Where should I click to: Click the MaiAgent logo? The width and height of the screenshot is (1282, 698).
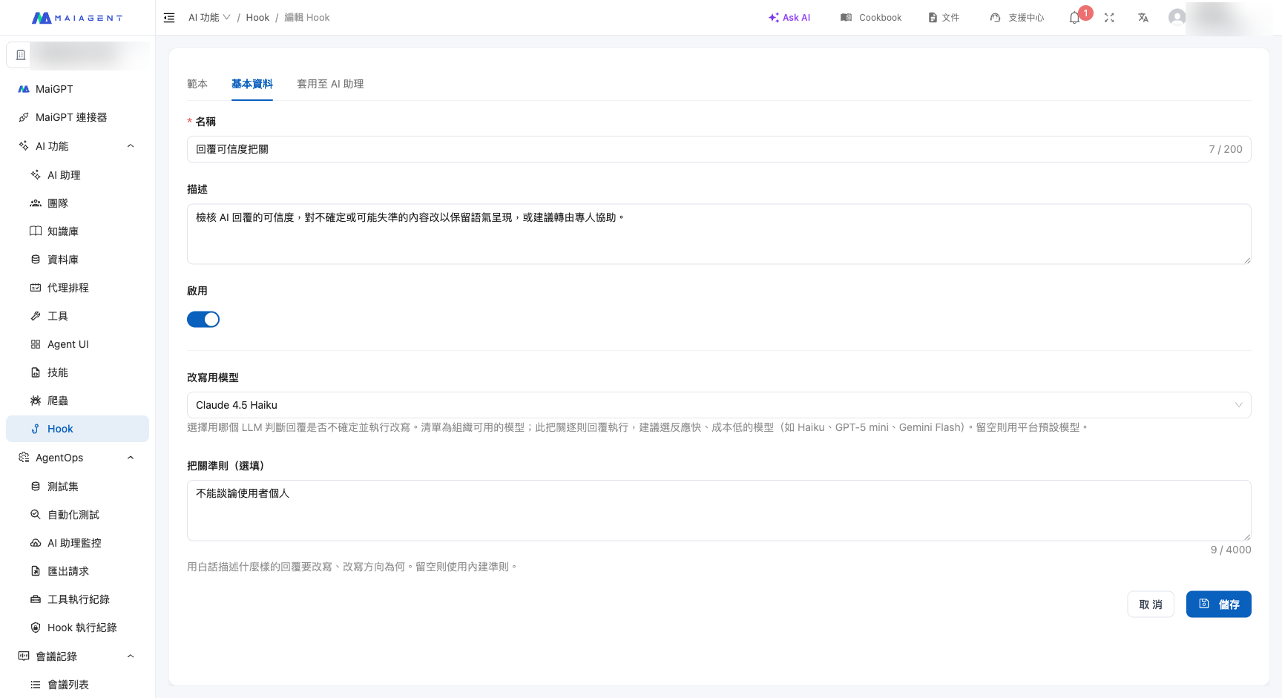[77, 18]
